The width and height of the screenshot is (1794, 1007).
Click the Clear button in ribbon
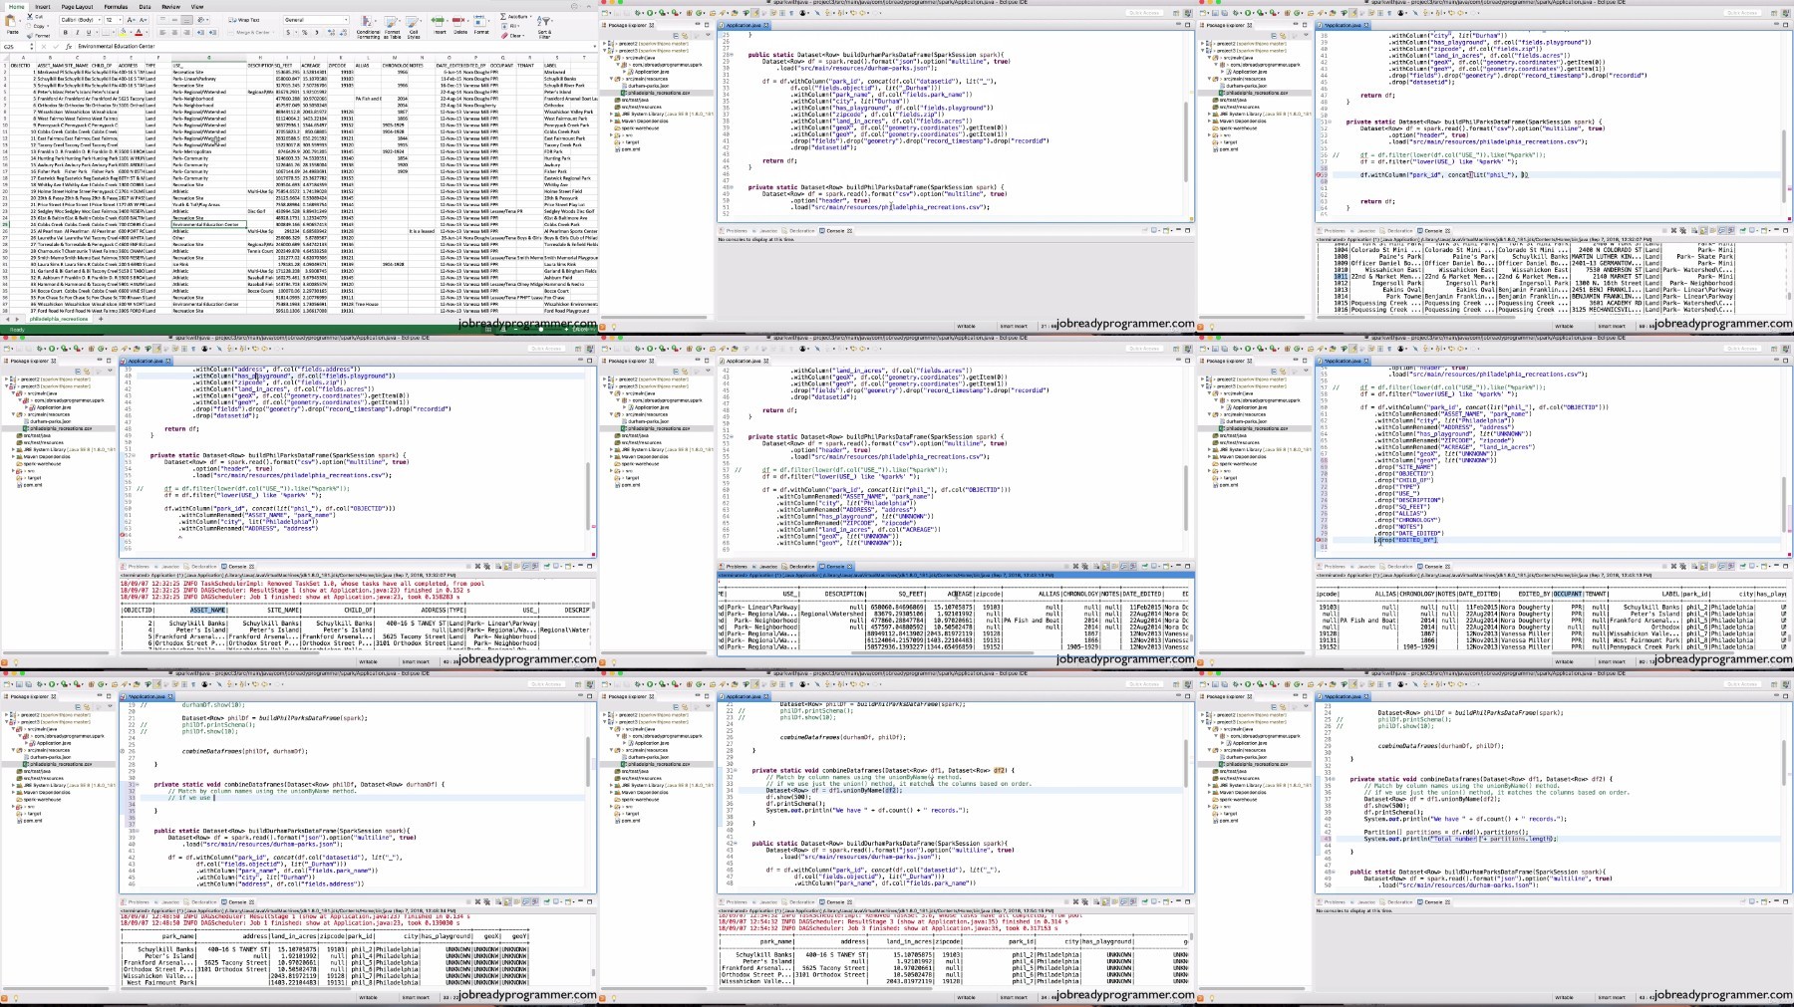[x=515, y=36]
